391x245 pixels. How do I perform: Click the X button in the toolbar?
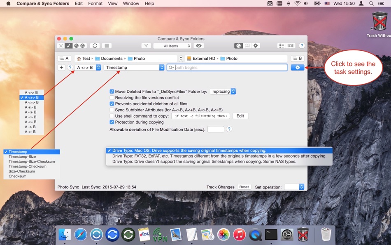61,46
